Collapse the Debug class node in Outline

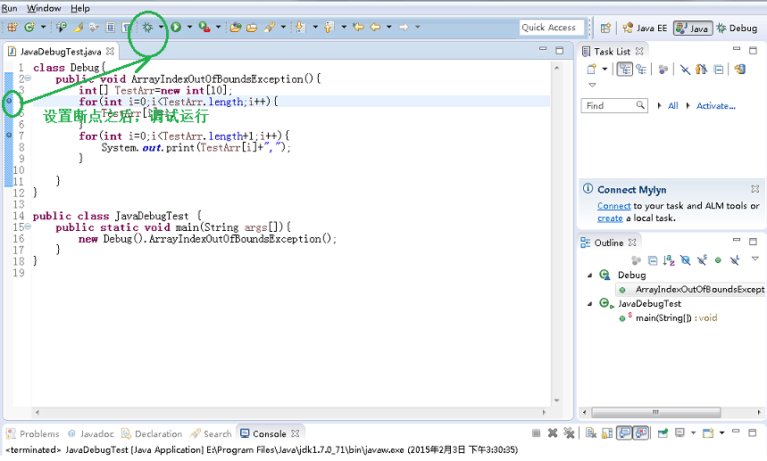[x=589, y=275]
